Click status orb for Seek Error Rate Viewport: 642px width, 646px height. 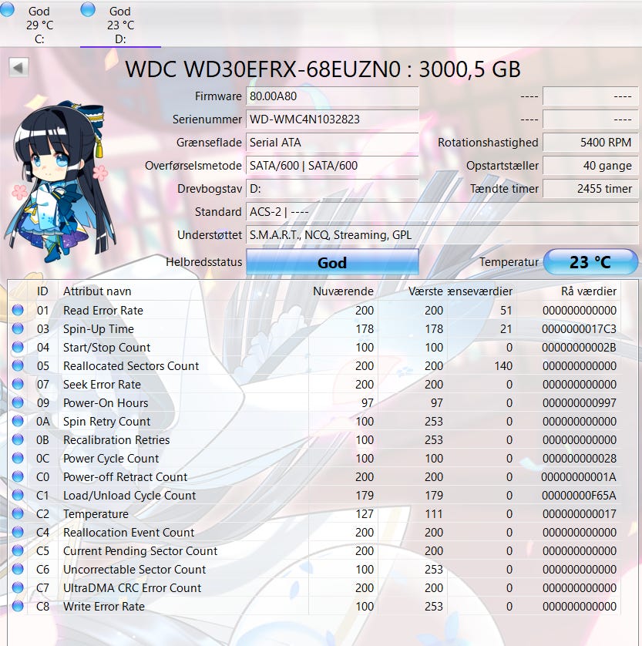tap(18, 384)
